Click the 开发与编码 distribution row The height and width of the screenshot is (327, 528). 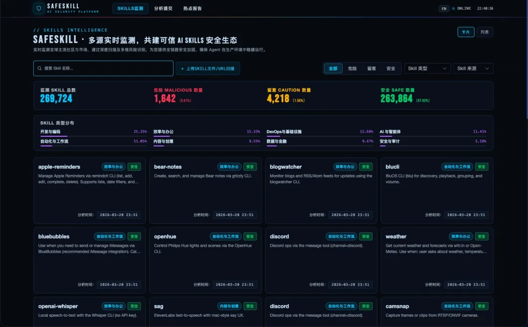click(93, 132)
